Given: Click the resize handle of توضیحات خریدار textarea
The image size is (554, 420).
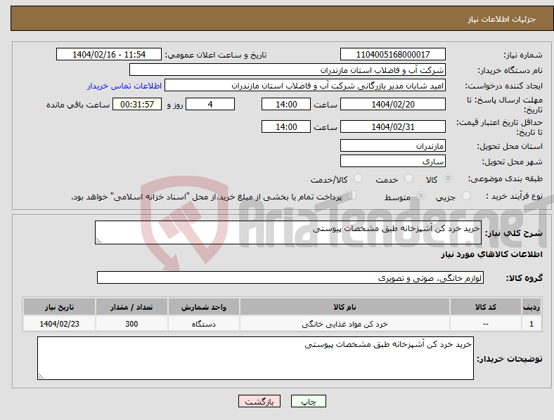Looking at the screenshot, I should coord(41,376).
